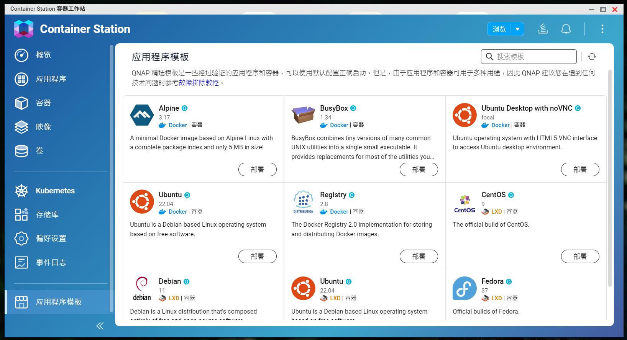The image size is (627, 340).
Task: Click the 'focal' version text
Action: tap(488, 118)
